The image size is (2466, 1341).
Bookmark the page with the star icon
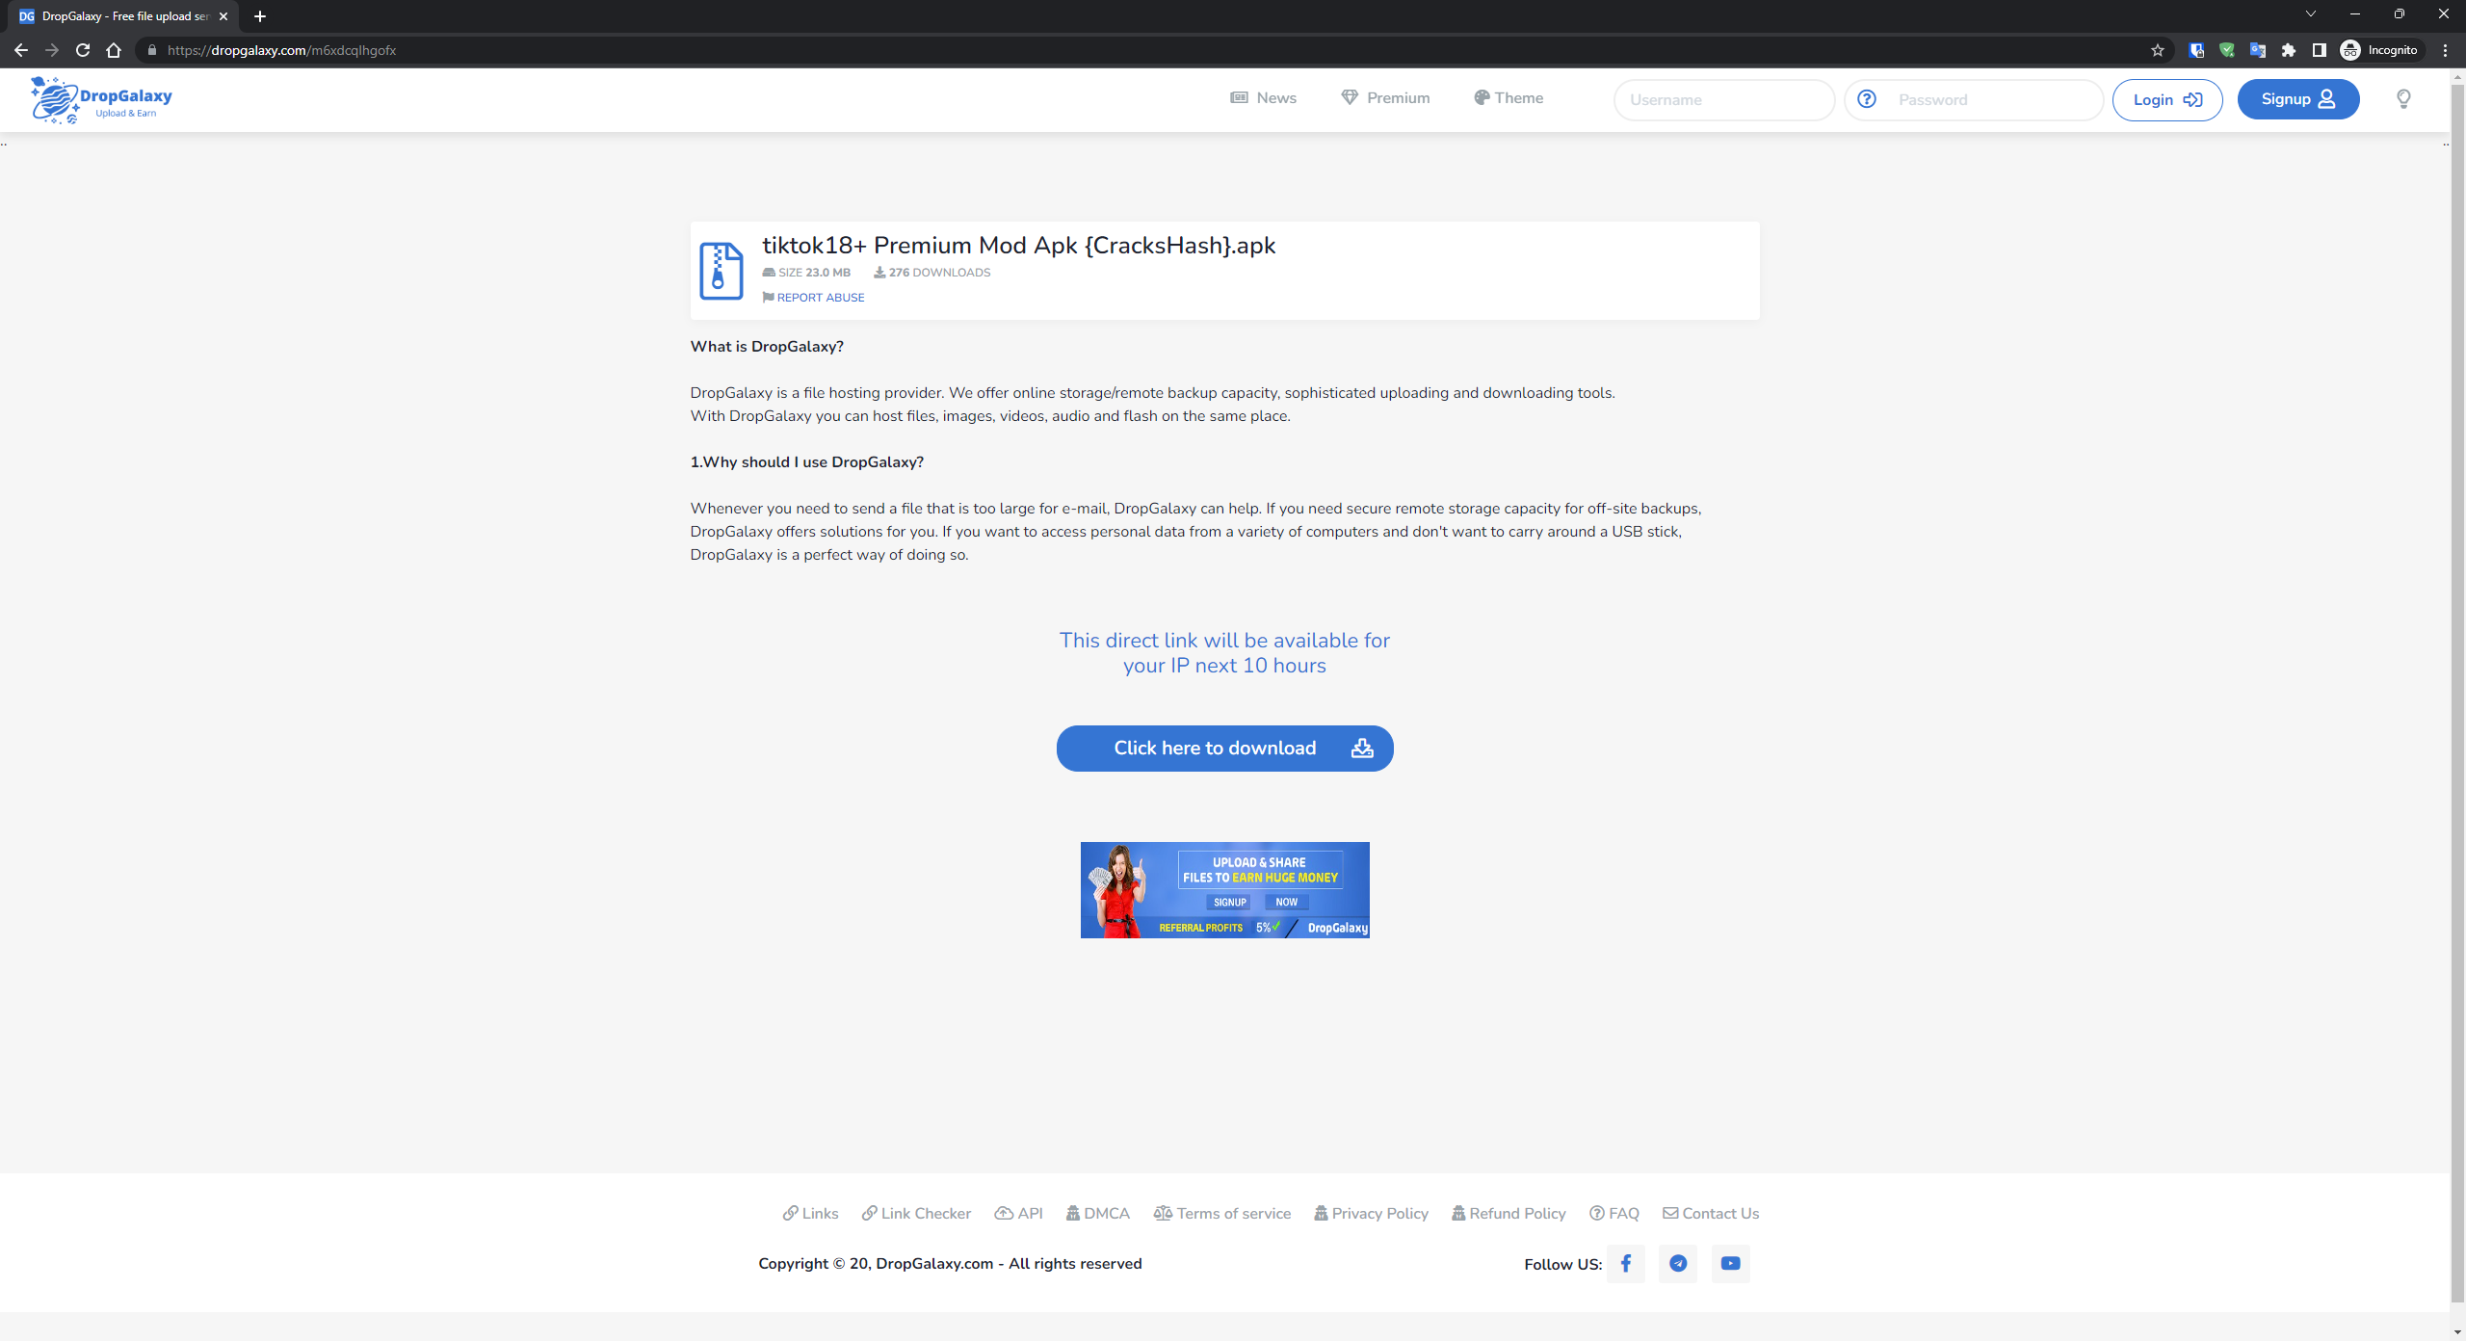click(x=2157, y=50)
